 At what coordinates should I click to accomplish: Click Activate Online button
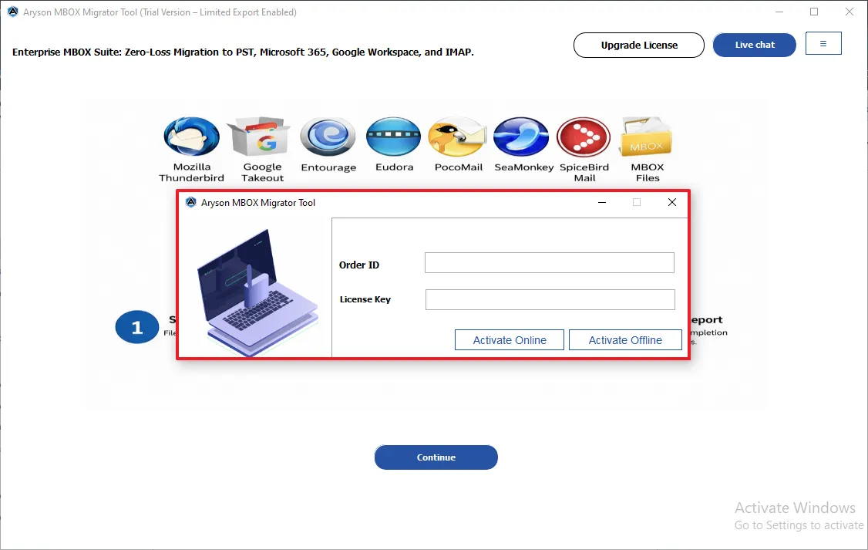510,340
